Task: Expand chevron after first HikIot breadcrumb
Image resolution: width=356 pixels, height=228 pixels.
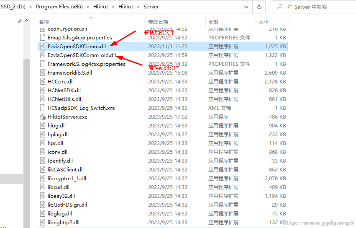Action: coord(113,7)
